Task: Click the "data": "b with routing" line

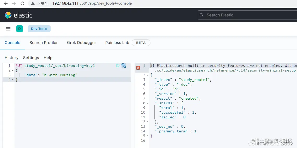Action: point(51,75)
